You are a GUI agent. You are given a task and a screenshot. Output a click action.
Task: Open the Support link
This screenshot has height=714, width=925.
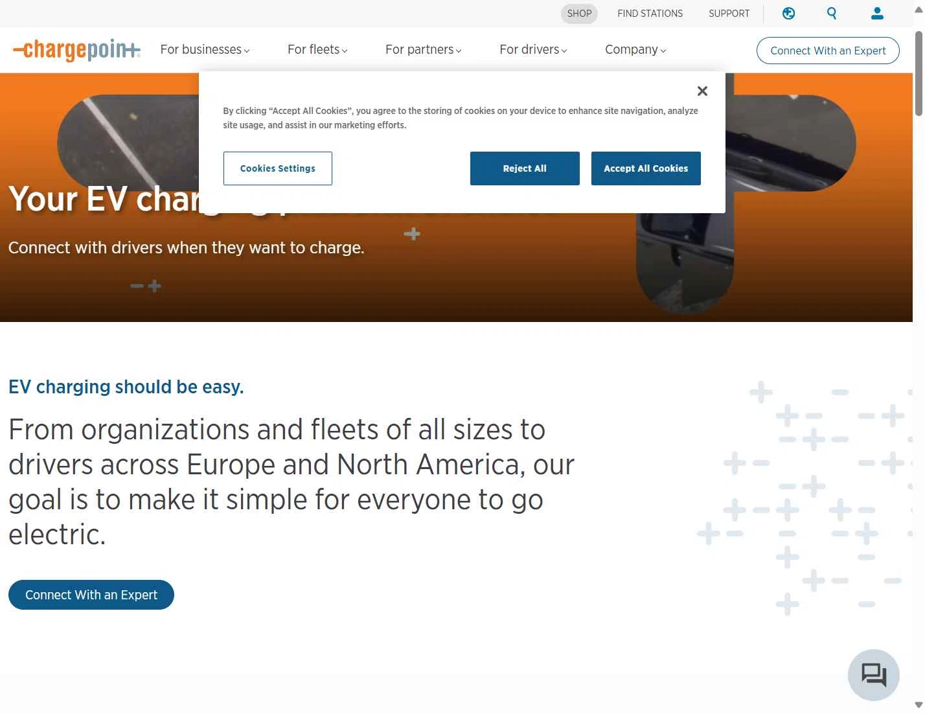729,14
